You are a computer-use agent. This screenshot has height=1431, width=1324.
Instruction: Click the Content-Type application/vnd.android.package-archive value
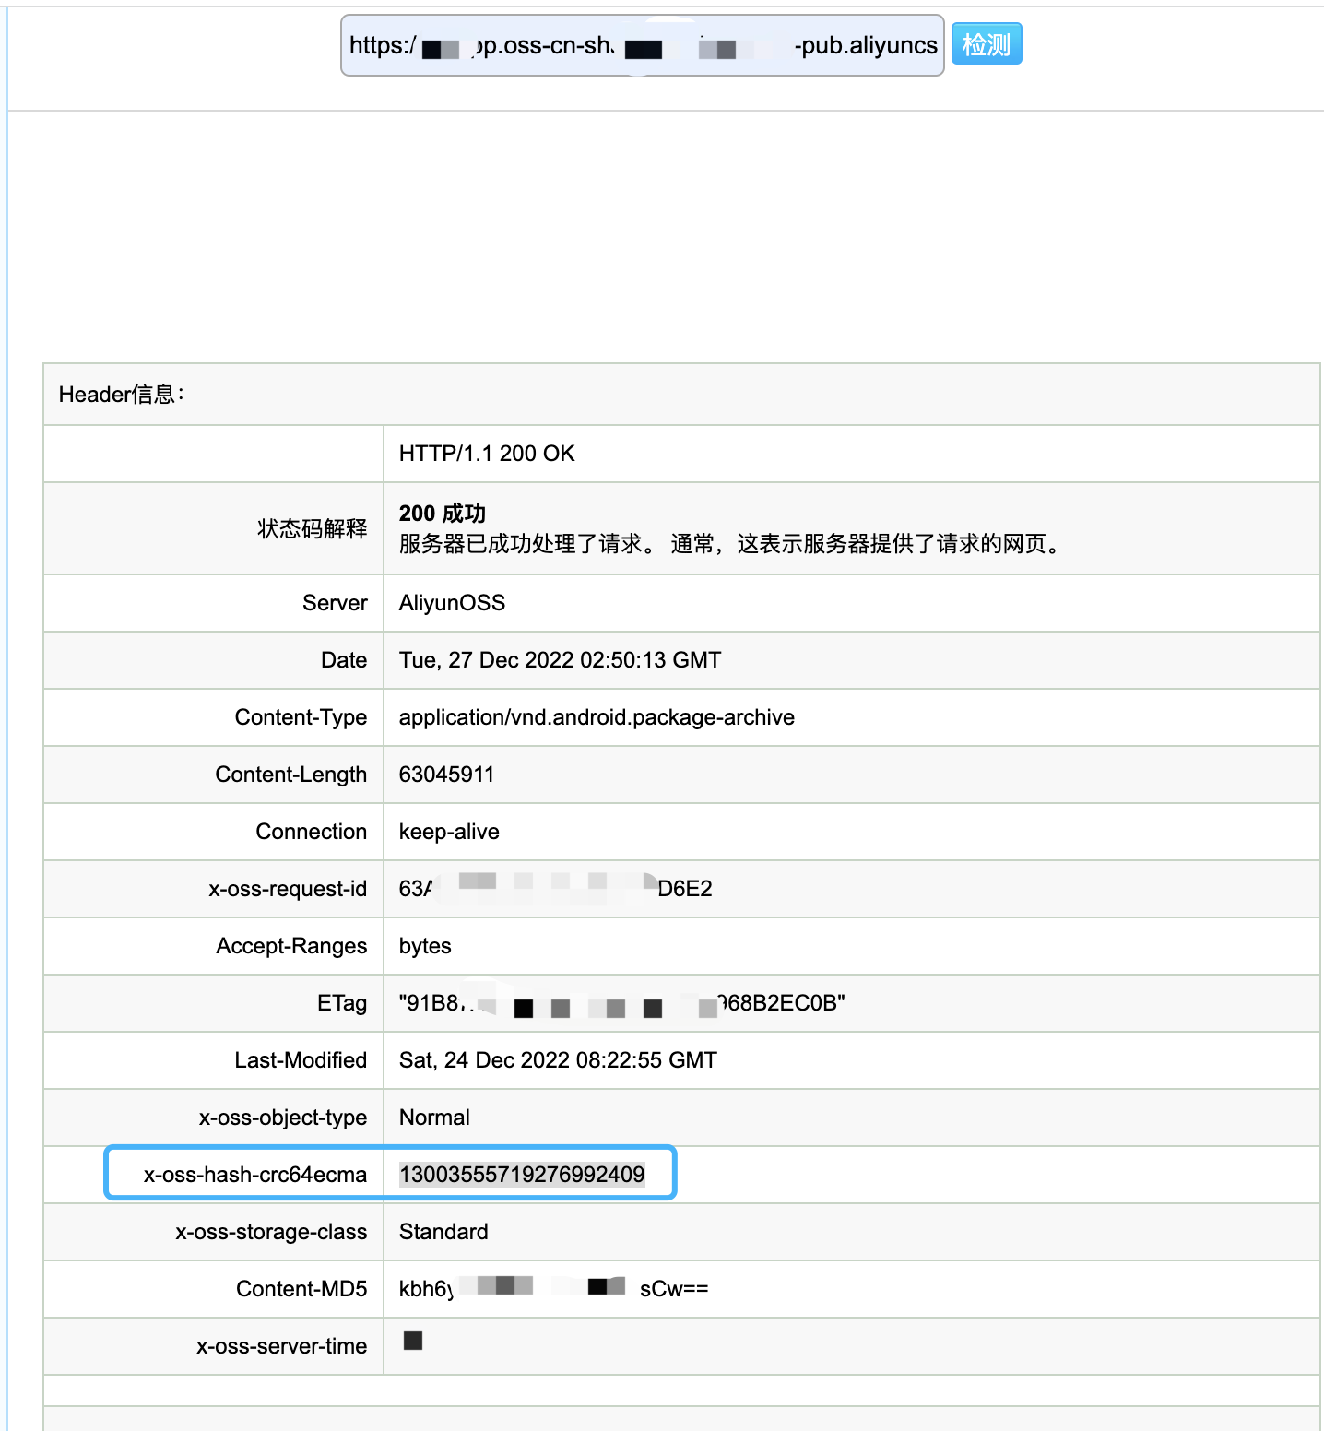pos(596,717)
